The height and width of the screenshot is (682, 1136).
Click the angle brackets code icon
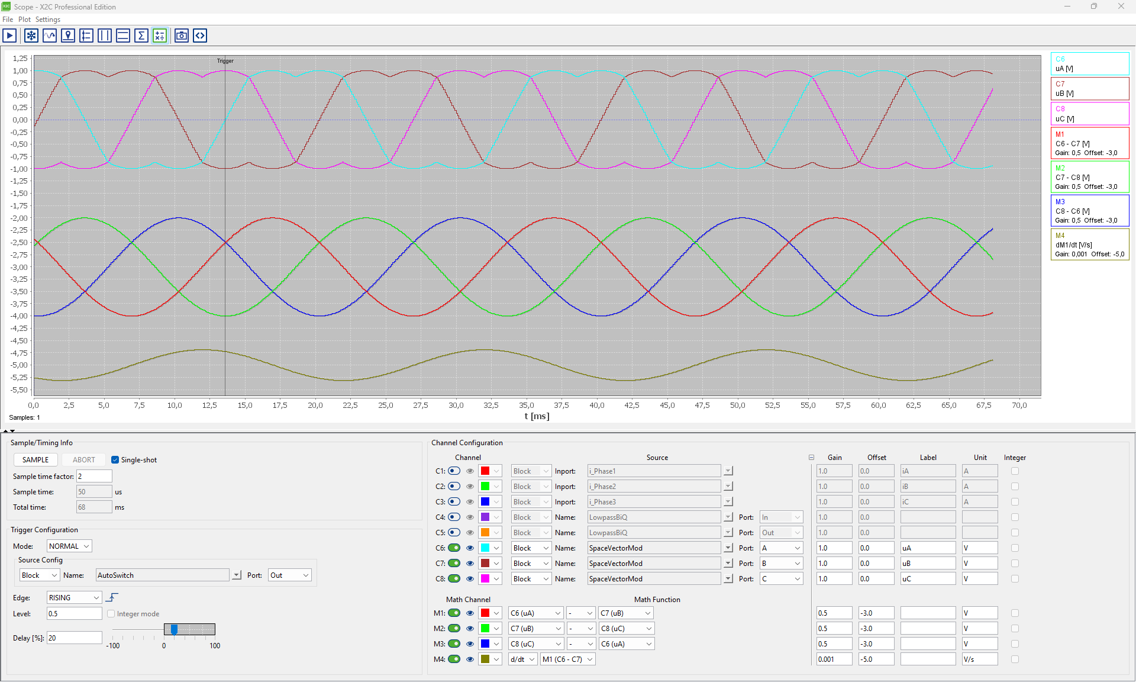coord(200,36)
